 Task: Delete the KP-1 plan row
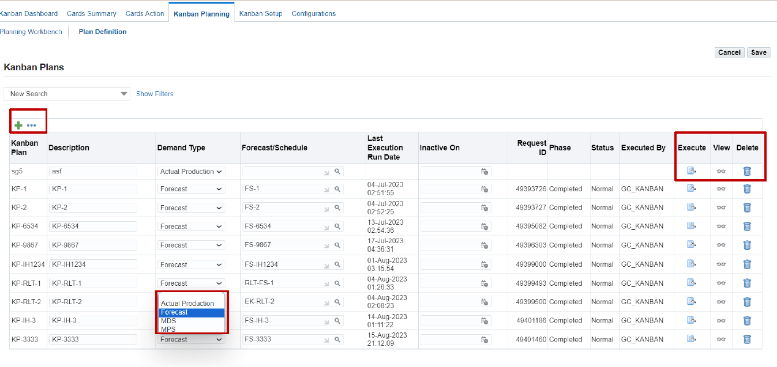click(747, 188)
